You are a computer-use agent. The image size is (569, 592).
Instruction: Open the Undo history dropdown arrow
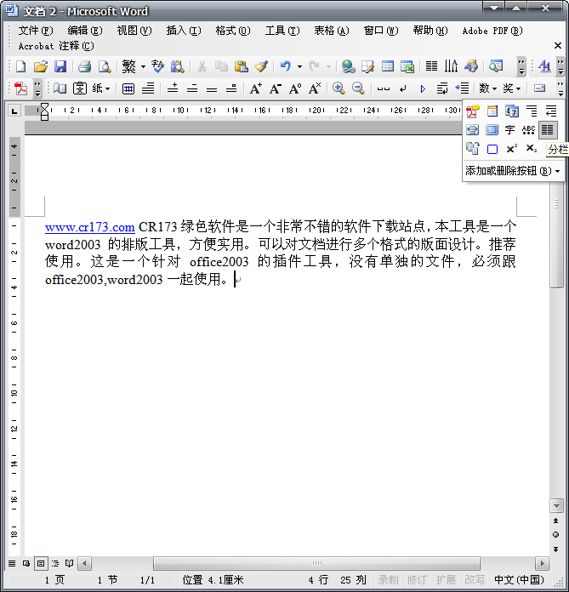coord(299,67)
